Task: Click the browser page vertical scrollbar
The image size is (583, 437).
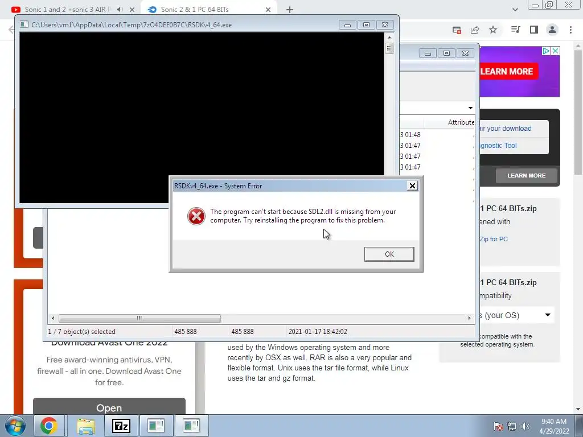Action: point(578,112)
